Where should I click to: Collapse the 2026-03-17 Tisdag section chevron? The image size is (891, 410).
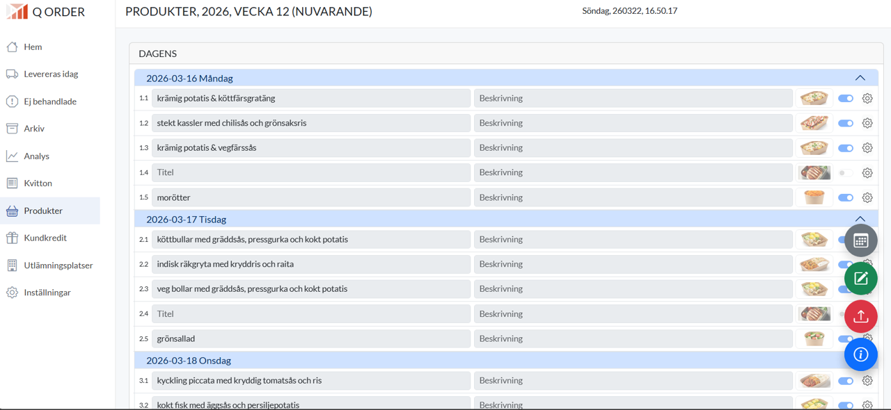[x=860, y=219]
